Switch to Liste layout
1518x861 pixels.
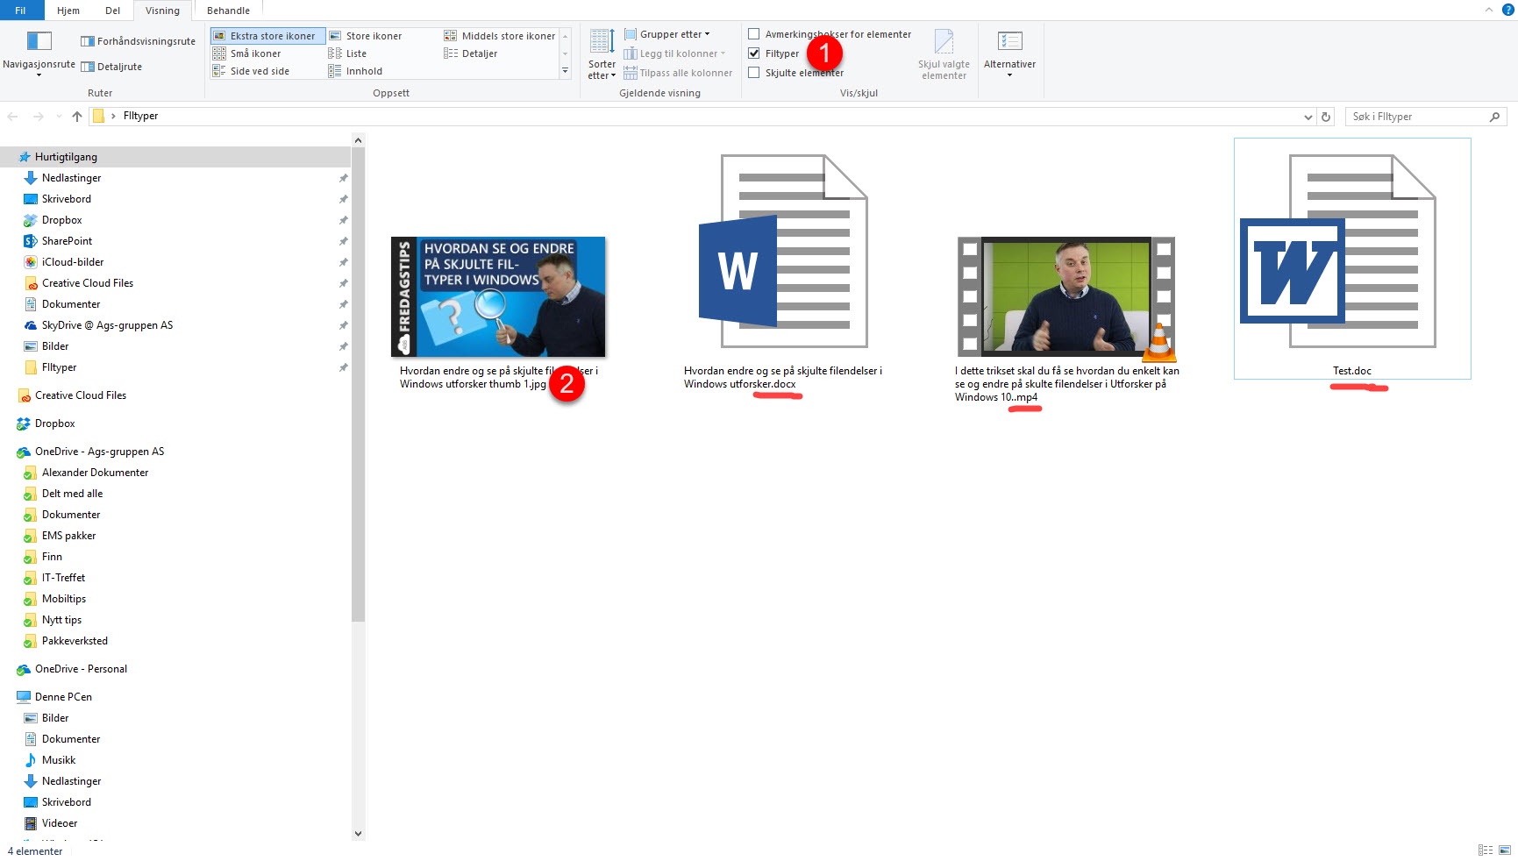347,53
